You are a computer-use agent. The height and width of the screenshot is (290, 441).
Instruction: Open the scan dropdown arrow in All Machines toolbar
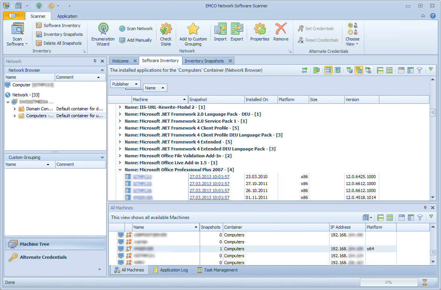[371, 218]
